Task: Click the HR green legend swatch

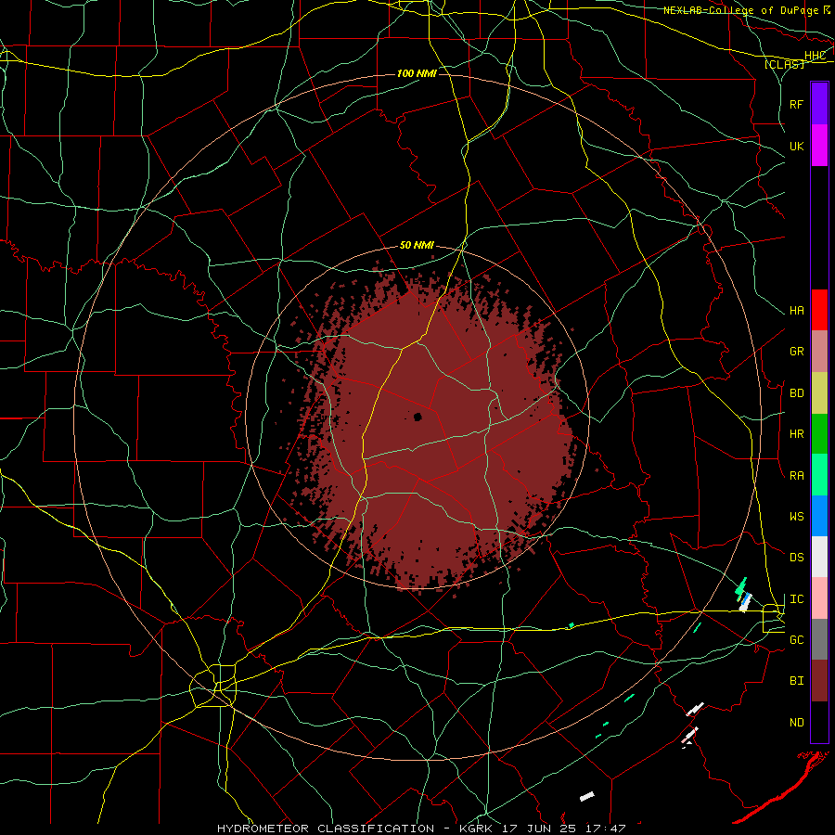Action: [x=819, y=434]
